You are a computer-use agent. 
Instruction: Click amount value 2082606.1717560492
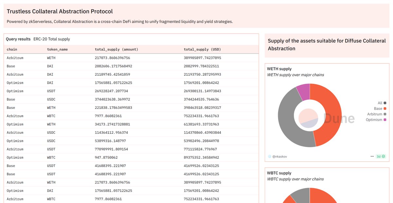pyautogui.click(x=113, y=66)
